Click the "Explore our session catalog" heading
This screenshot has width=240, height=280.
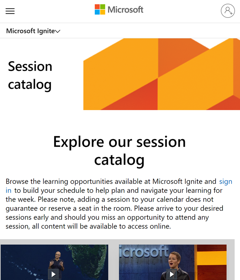click(119, 150)
